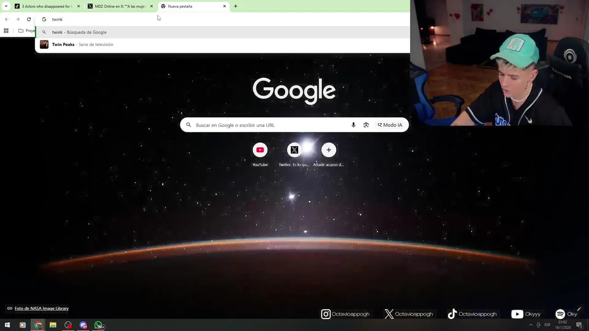
Task: Open the tab search dropdown arrow
Action: click(6, 6)
